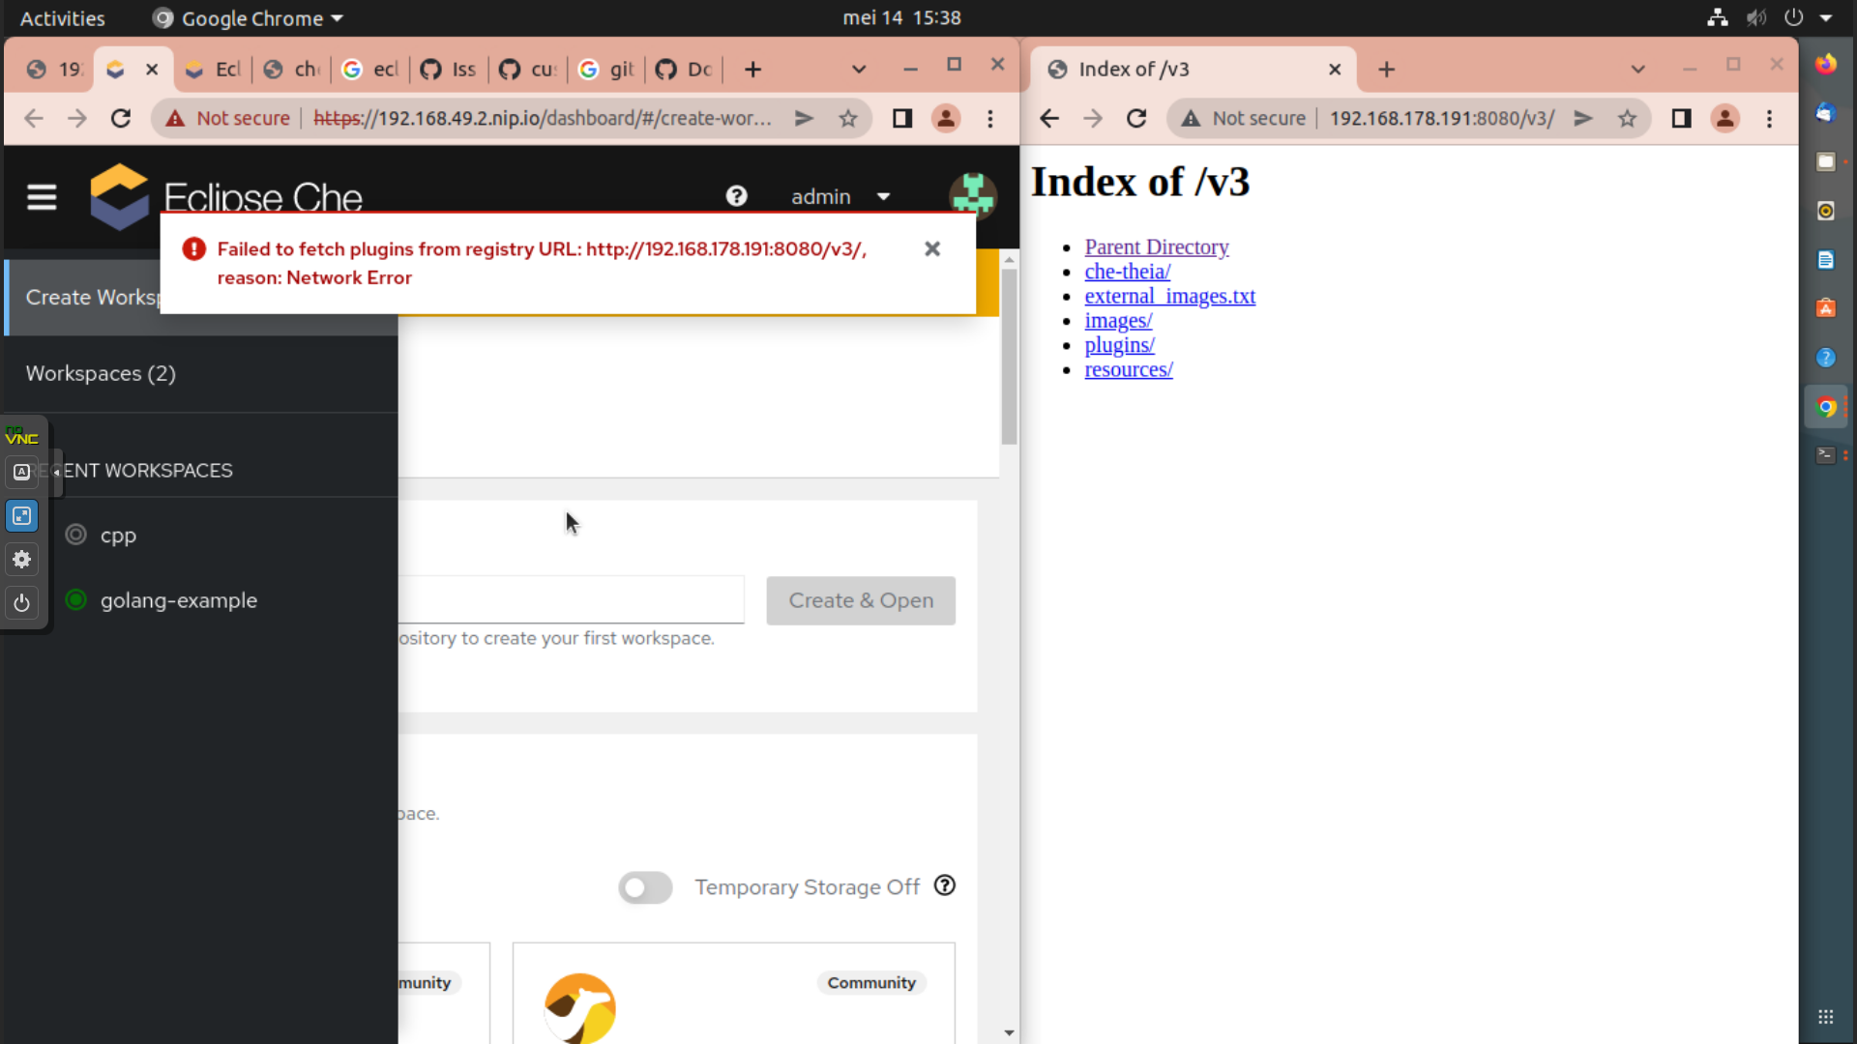Click the address bar showing 192.168.178.191:8080/v3/
Image resolution: width=1857 pixels, height=1044 pixels.
(x=1441, y=118)
